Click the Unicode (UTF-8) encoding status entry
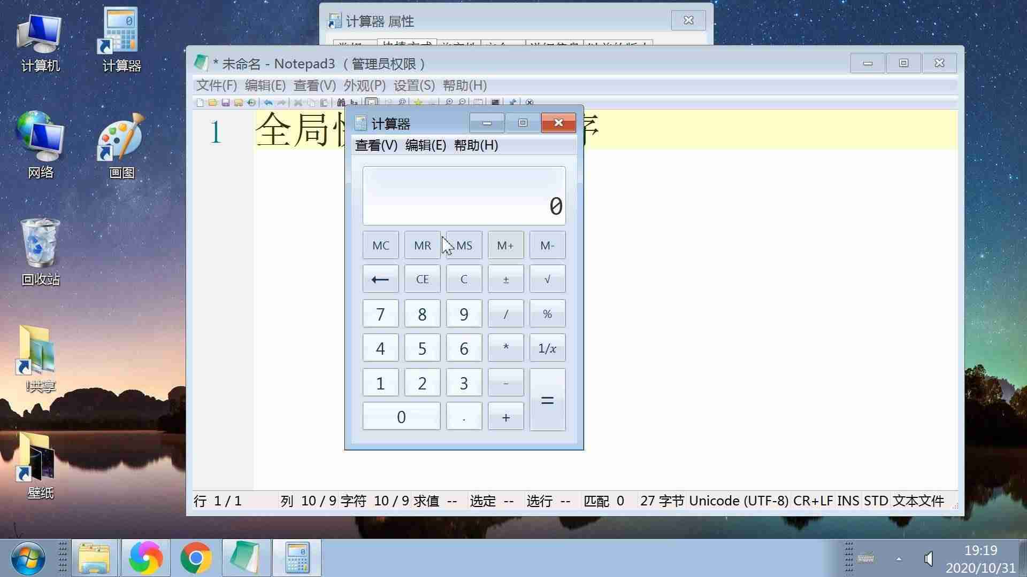 tap(738, 501)
